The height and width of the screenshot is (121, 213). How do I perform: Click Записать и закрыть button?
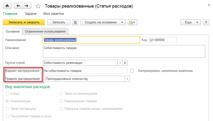[x=24, y=22]
